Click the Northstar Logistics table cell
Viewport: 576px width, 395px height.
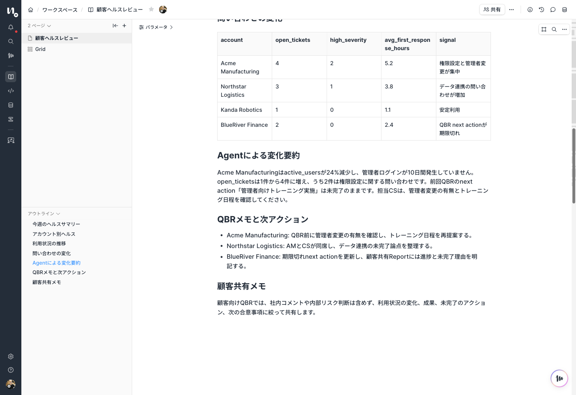[x=244, y=90]
